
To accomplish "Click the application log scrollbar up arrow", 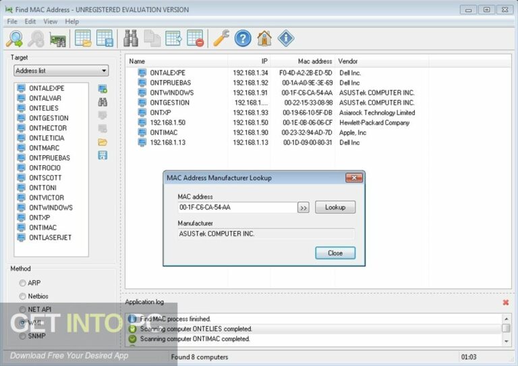I will pyautogui.click(x=506, y=319).
